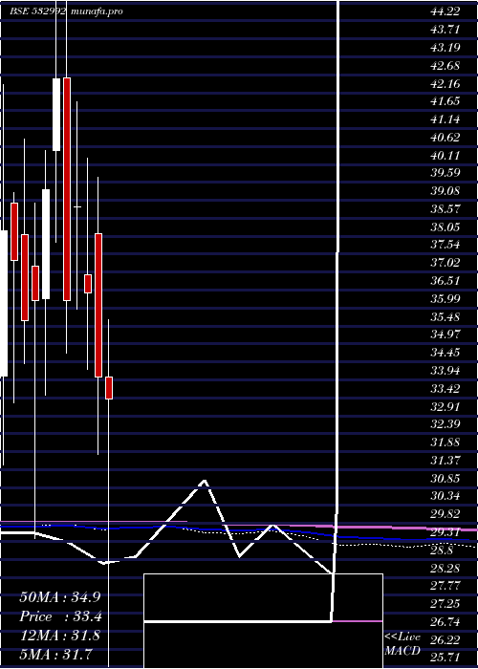Image resolution: width=478 pixels, height=669 pixels.
Task: Click the 26.22 price axis label
Action: tap(445, 640)
